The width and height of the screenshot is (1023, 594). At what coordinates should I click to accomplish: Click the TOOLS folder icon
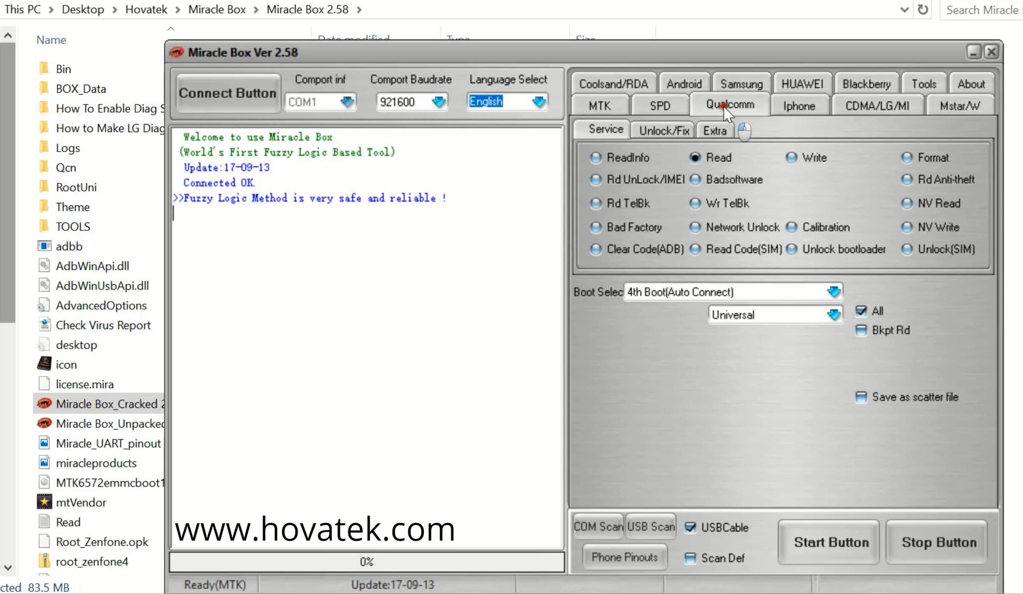click(44, 226)
